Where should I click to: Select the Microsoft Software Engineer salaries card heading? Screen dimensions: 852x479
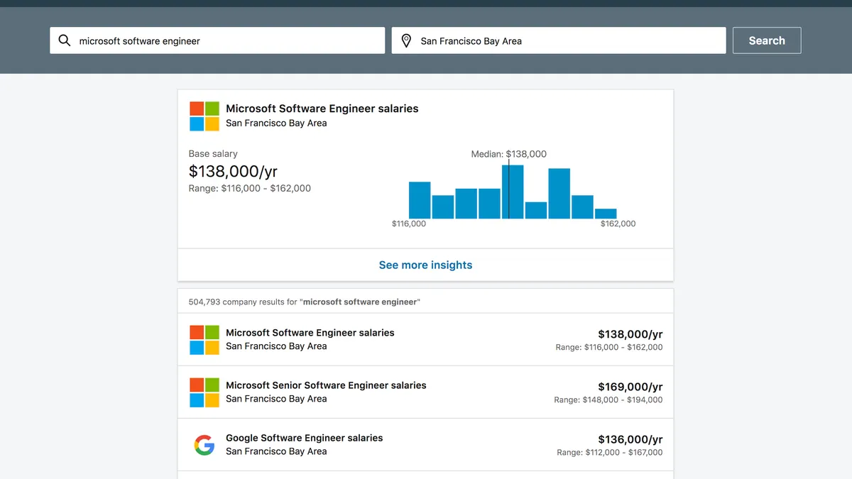tap(322, 109)
